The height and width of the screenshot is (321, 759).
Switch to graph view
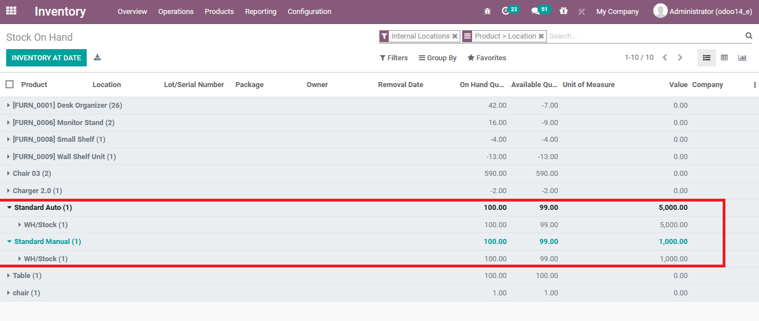(x=742, y=58)
